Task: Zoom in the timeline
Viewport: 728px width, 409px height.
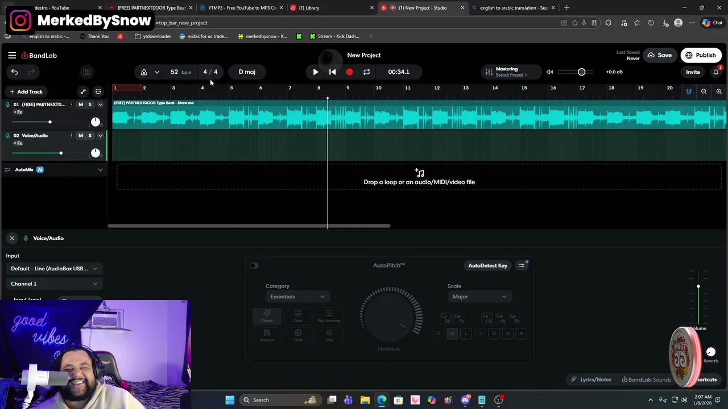Action: pos(719,91)
